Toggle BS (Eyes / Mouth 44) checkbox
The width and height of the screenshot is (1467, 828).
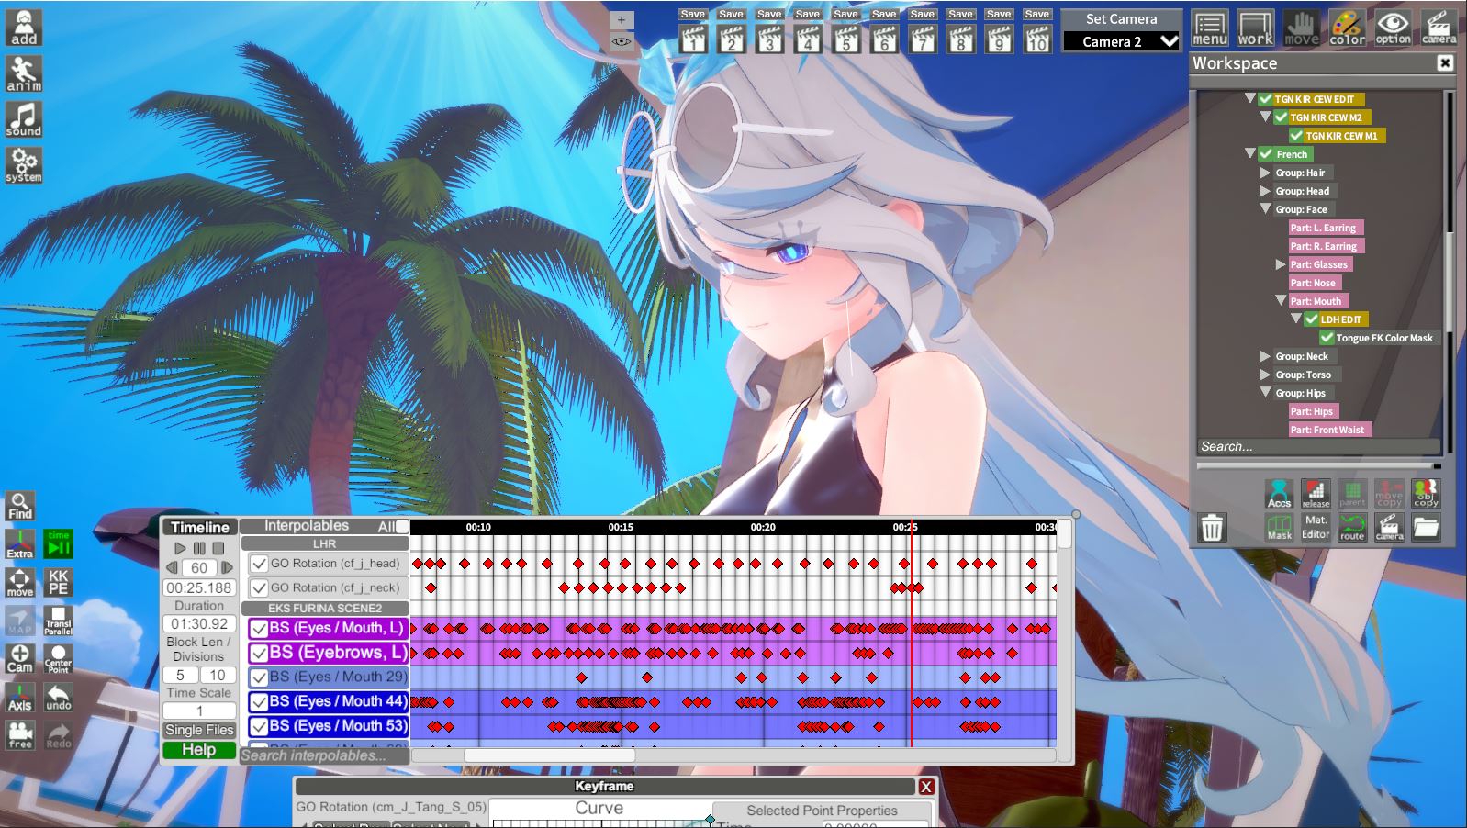(260, 702)
